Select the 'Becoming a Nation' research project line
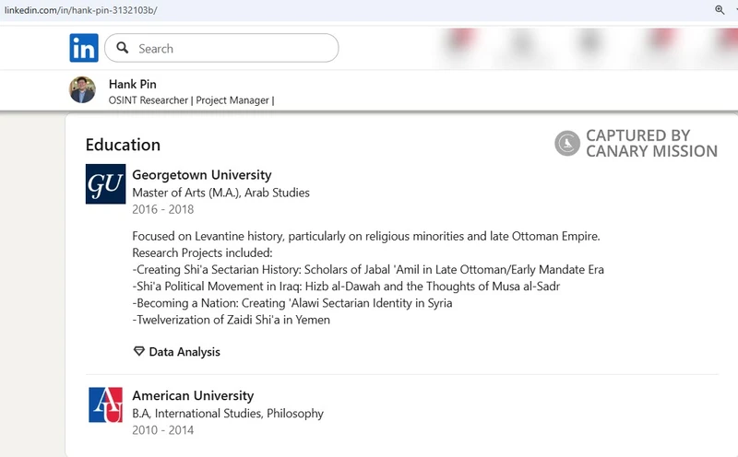The width and height of the screenshot is (738, 457). 292,303
